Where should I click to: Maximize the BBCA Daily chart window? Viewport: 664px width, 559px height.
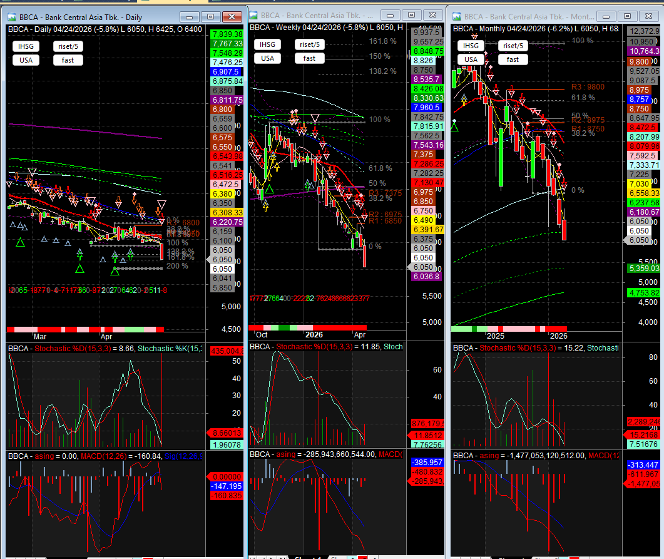point(210,17)
